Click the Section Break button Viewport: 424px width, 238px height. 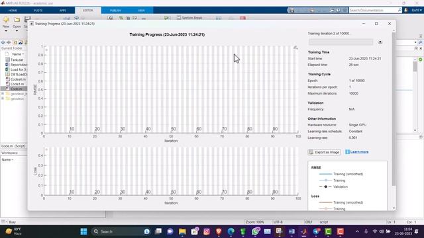click(x=189, y=18)
